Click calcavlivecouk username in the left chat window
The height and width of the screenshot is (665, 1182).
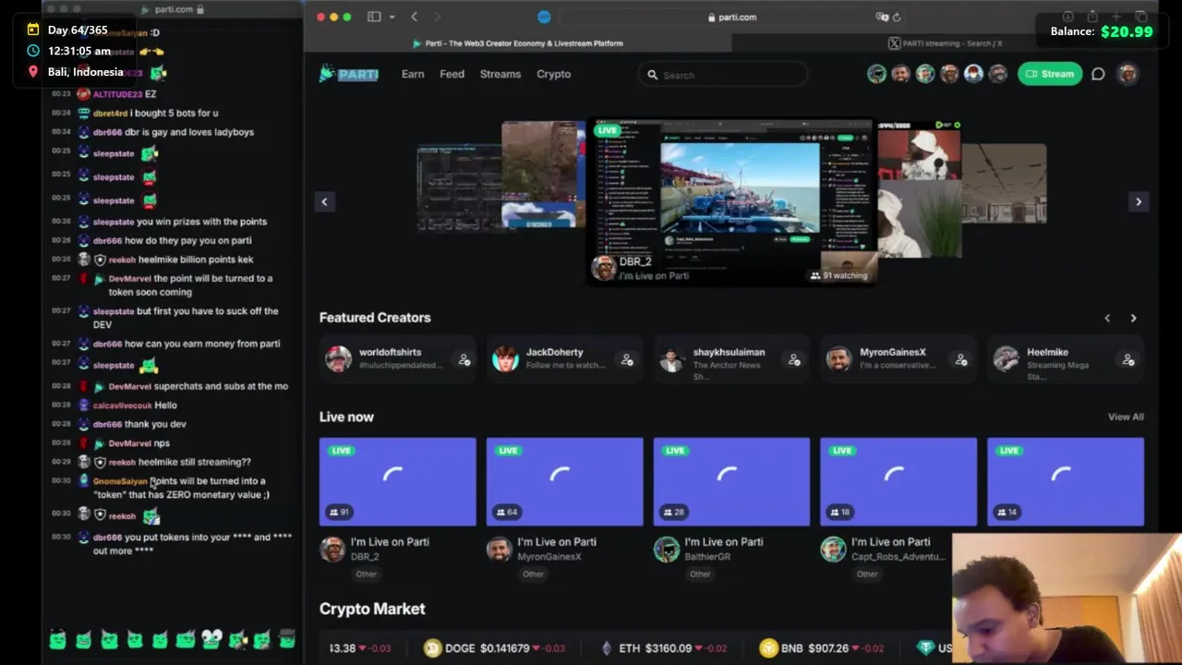(122, 405)
